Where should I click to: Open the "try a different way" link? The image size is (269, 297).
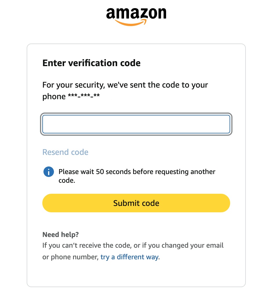(x=129, y=257)
